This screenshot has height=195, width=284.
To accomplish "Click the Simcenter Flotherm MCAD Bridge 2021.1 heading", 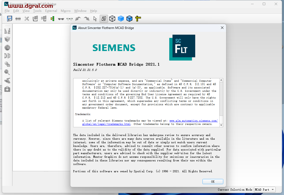I will (116, 64).
